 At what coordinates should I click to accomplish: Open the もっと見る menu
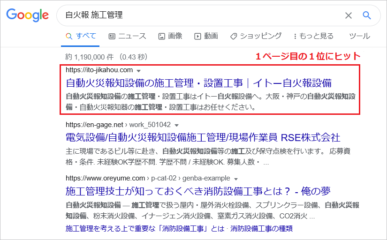click(x=313, y=36)
